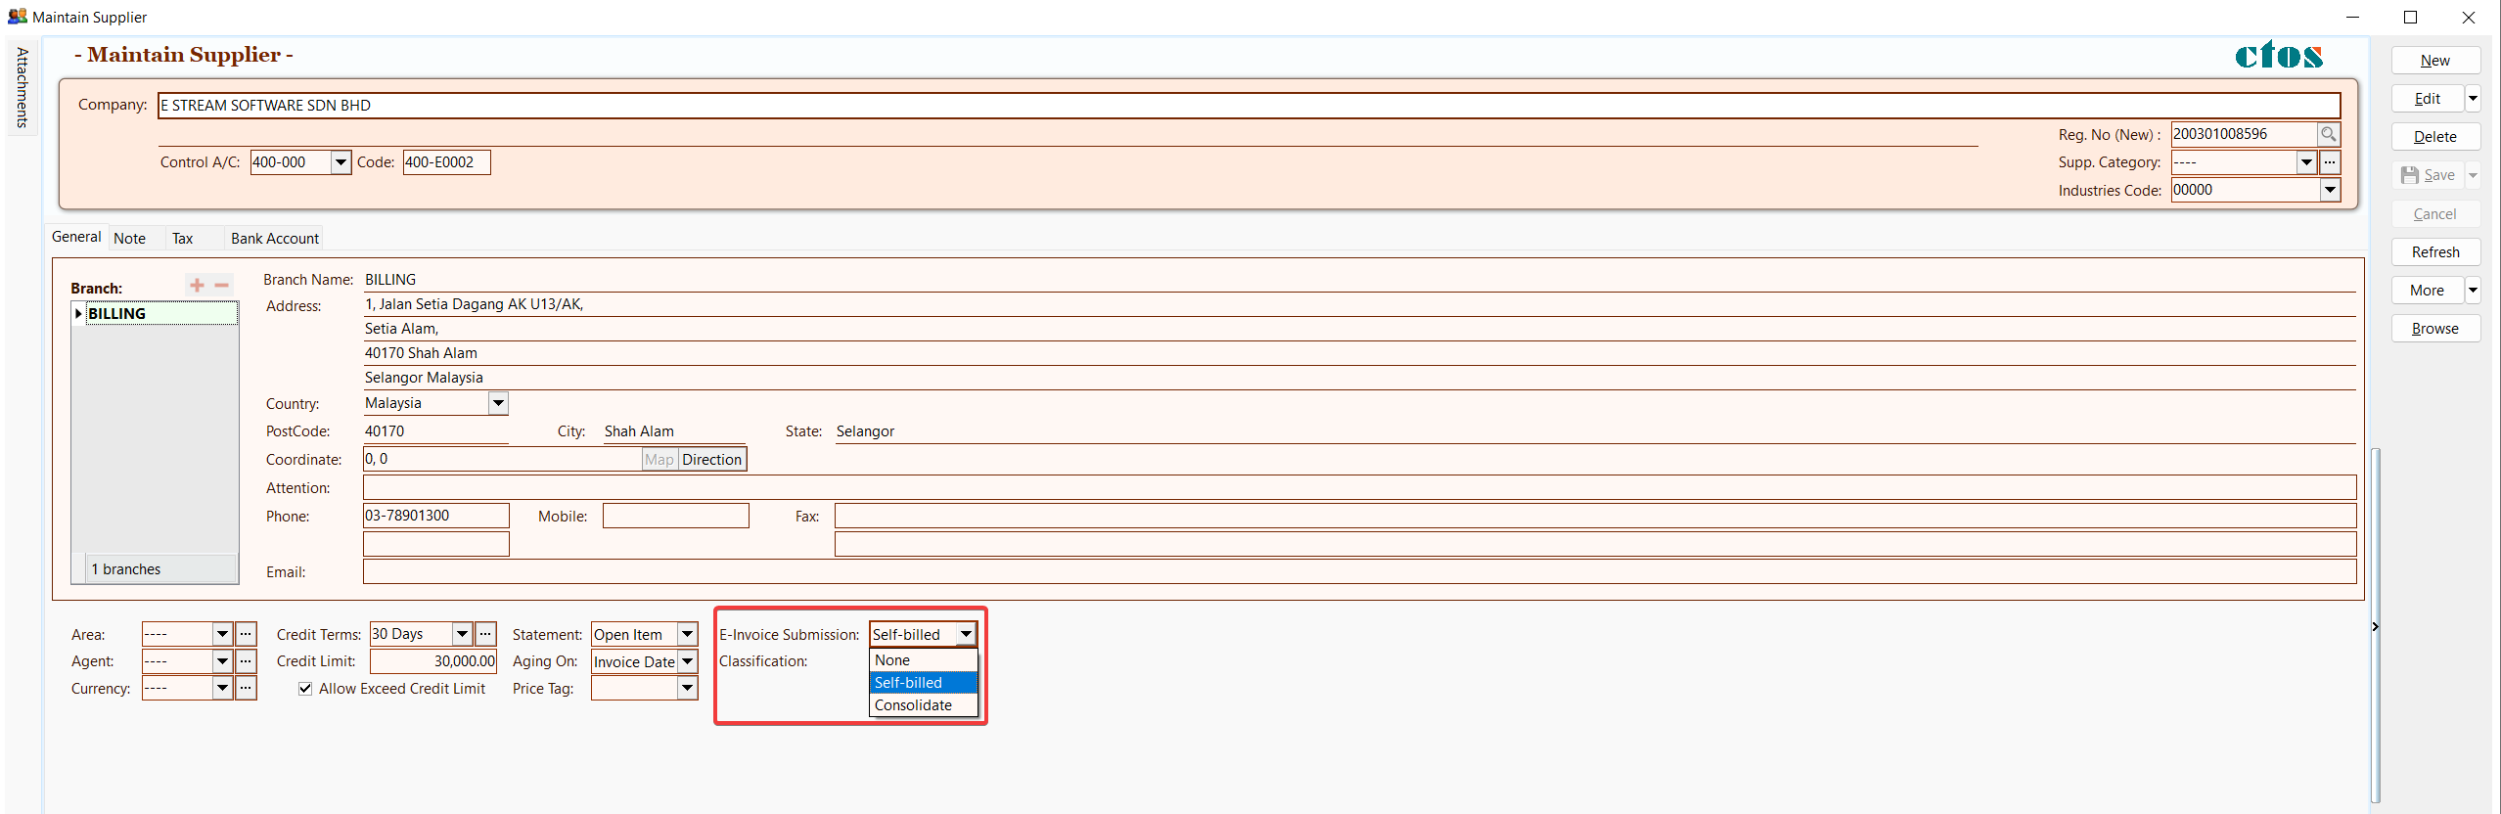Toggle Allow Exceed Credit Limit checkbox
The height and width of the screenshot is (814, 2501).
click(x=305, y=689)
